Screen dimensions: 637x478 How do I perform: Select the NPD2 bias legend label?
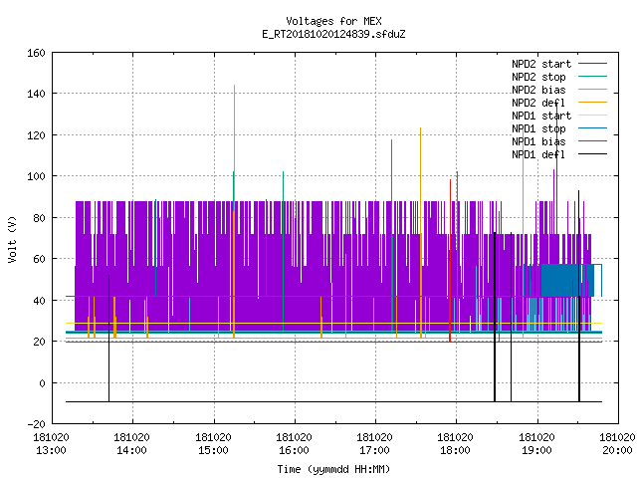[538, 90]
